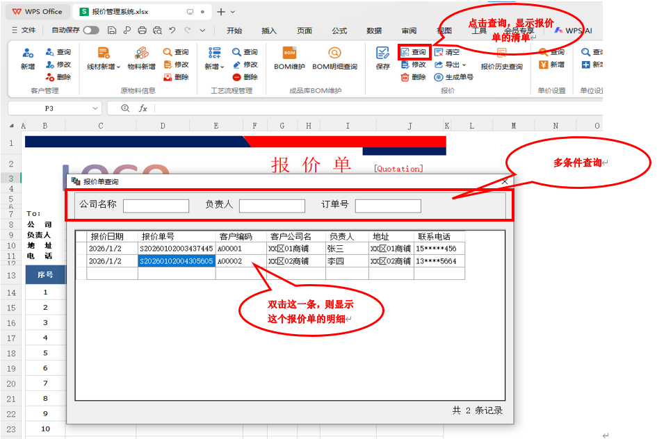The height and width of the screenshot is (439, 657).
Task: Click the print icon in quick access toolbar
Action: [142, 30]
